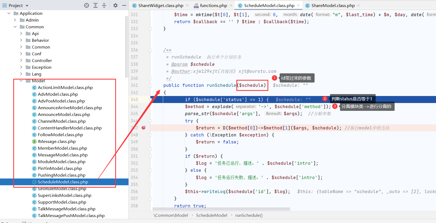Screen dimensions: 436x223
Task: Click the ScheduleModel breadcrumb
Action: tap(212, 215)
